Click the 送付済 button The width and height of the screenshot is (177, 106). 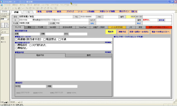pyautogui.click(x=161, y=20)
